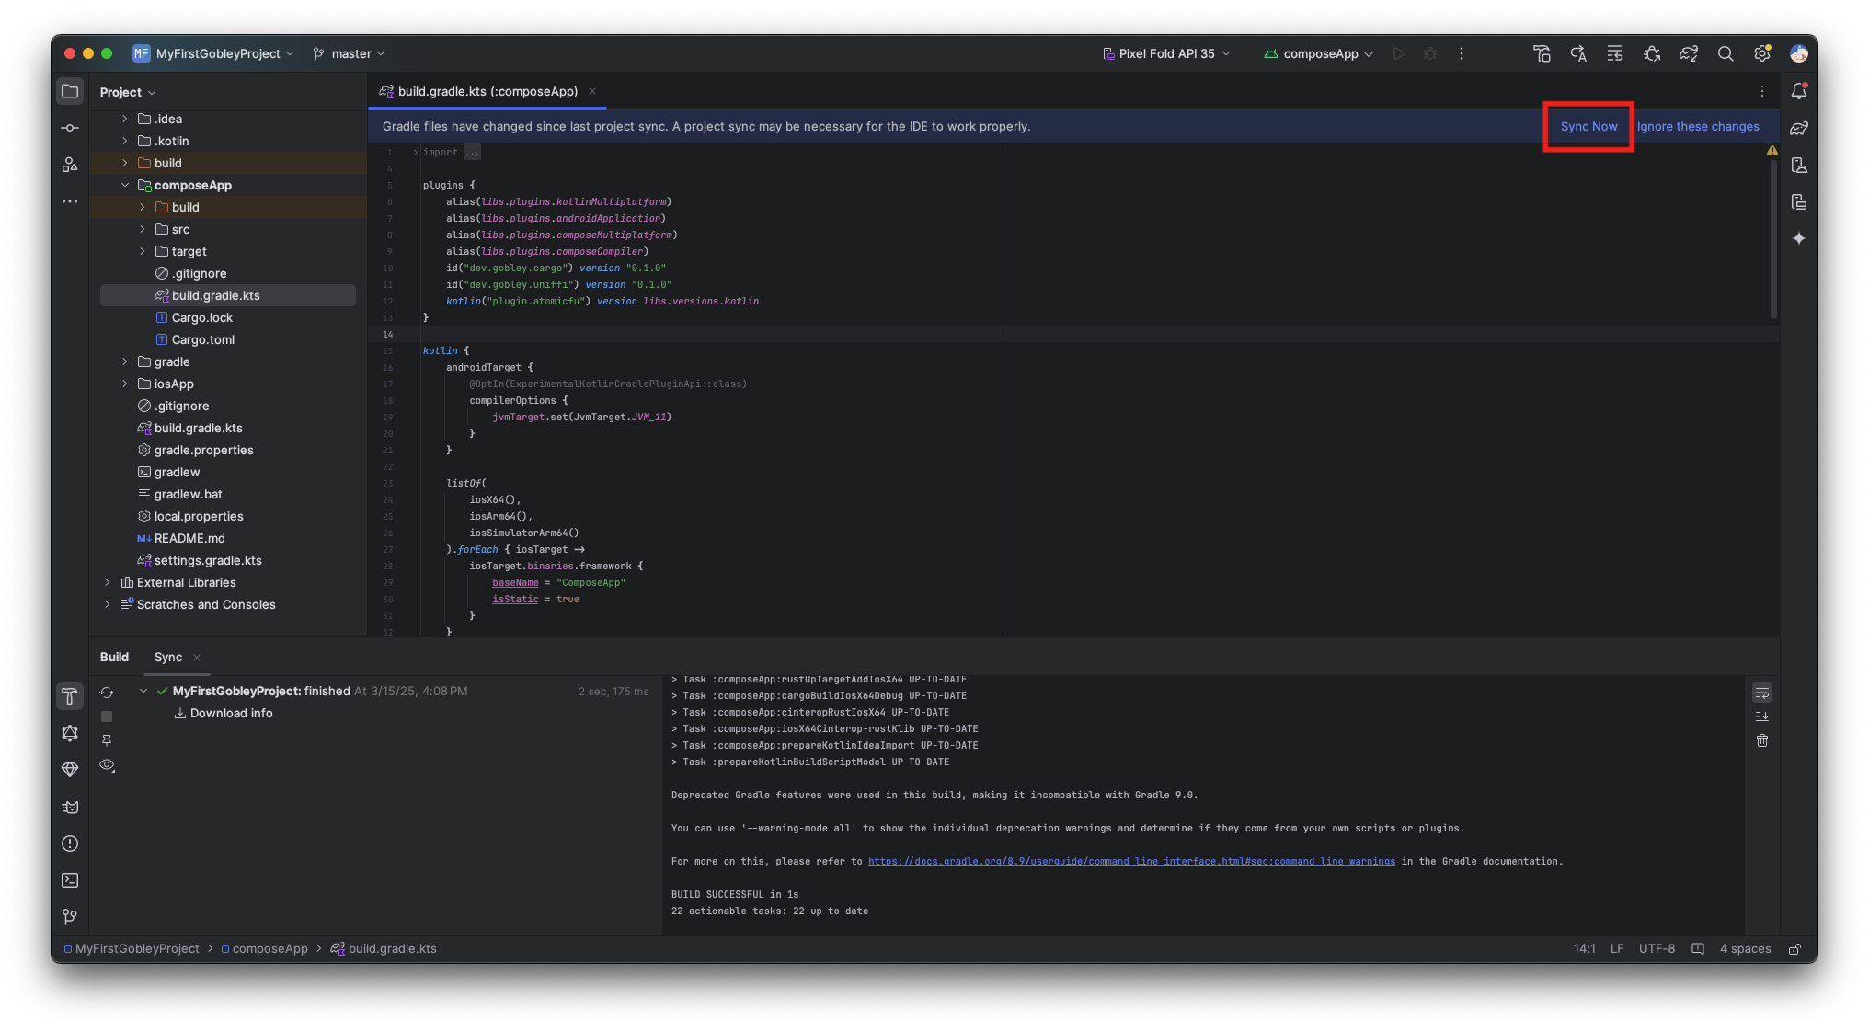Click Sync Project with Gradle Files toolbar icon
The width and height of the screenshot is (1869, 1031).
pyautogui.click(x=1689, y=53)
